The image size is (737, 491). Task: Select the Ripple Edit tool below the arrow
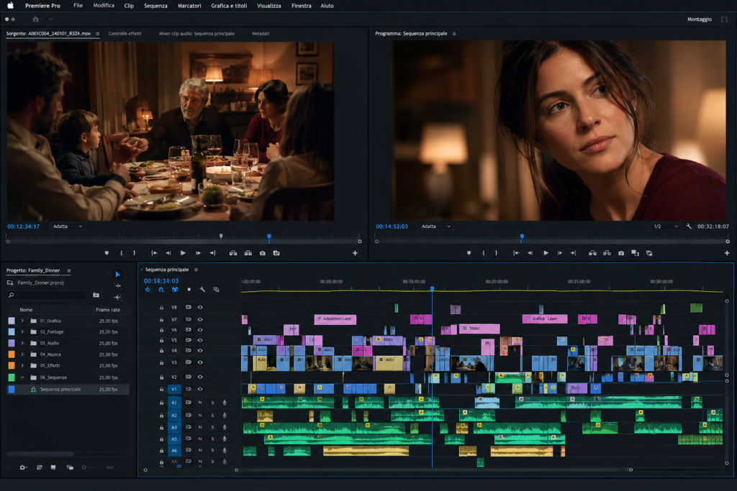(117, 285)
